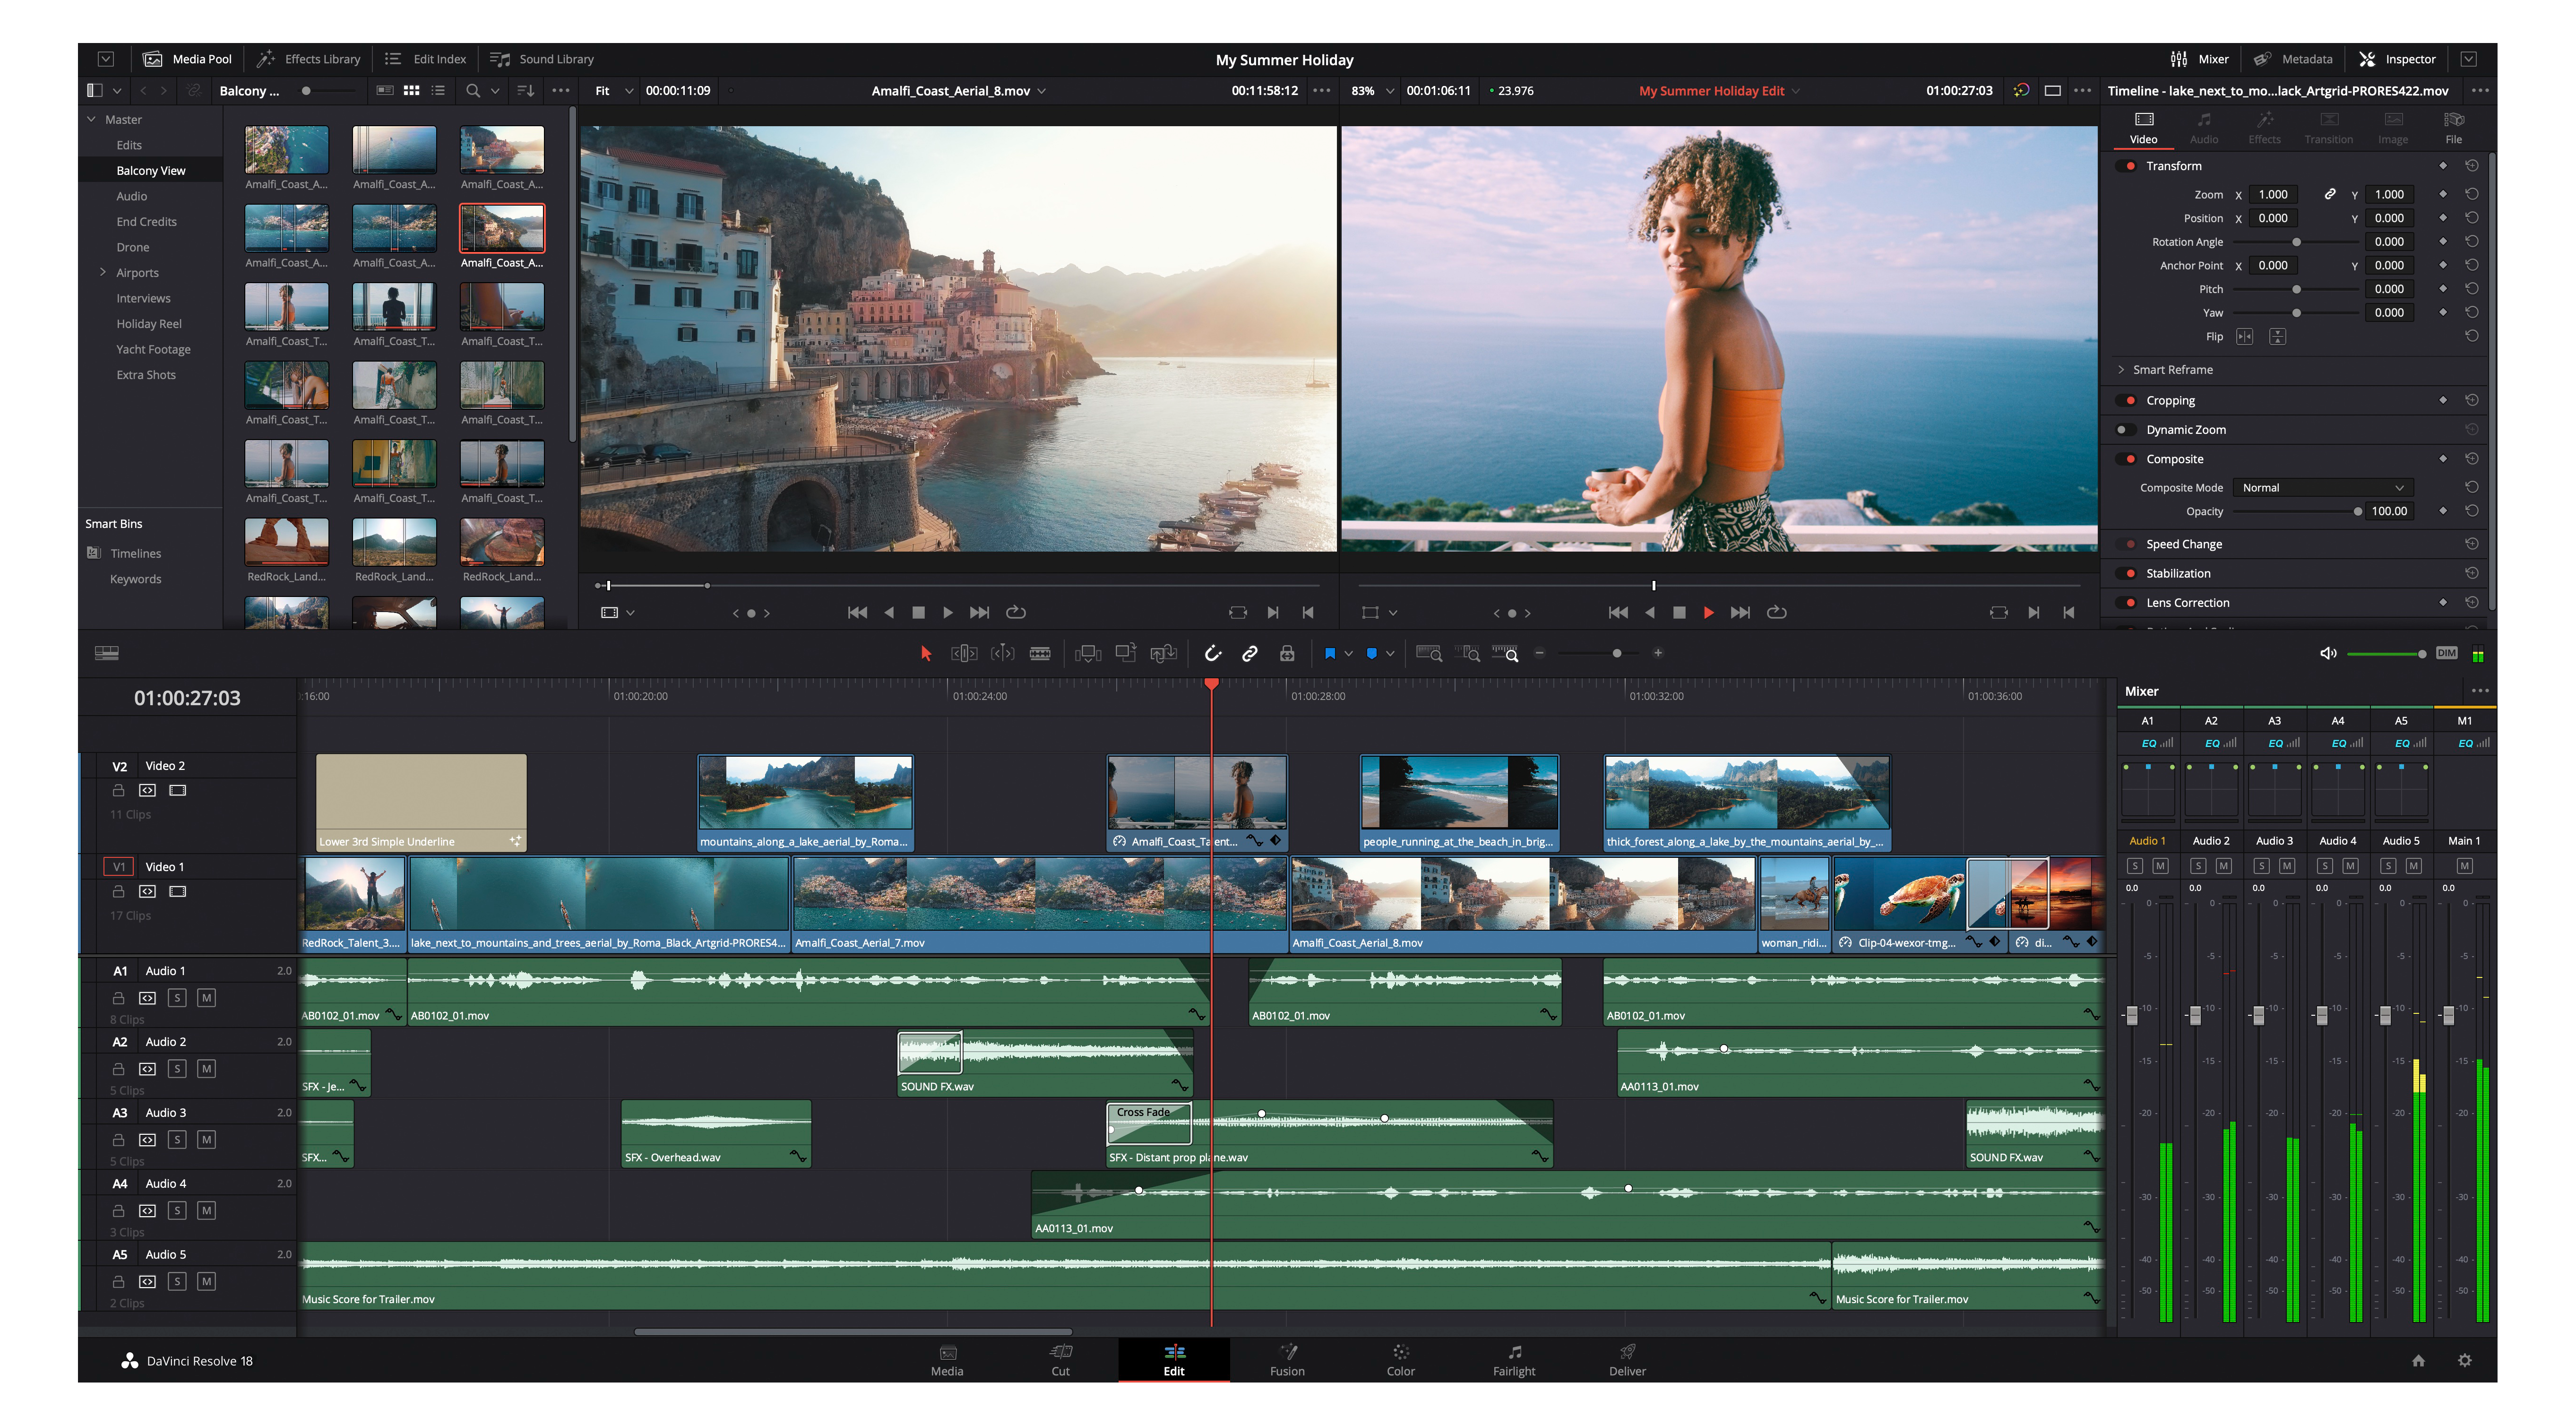Toggle the Transform enable switch
The width and height of the screenshot is (2576, 1426).
click(x=2127, y=166)
